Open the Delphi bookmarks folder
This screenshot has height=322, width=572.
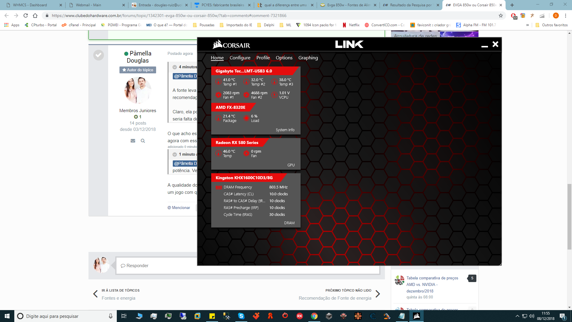[266, 25]
